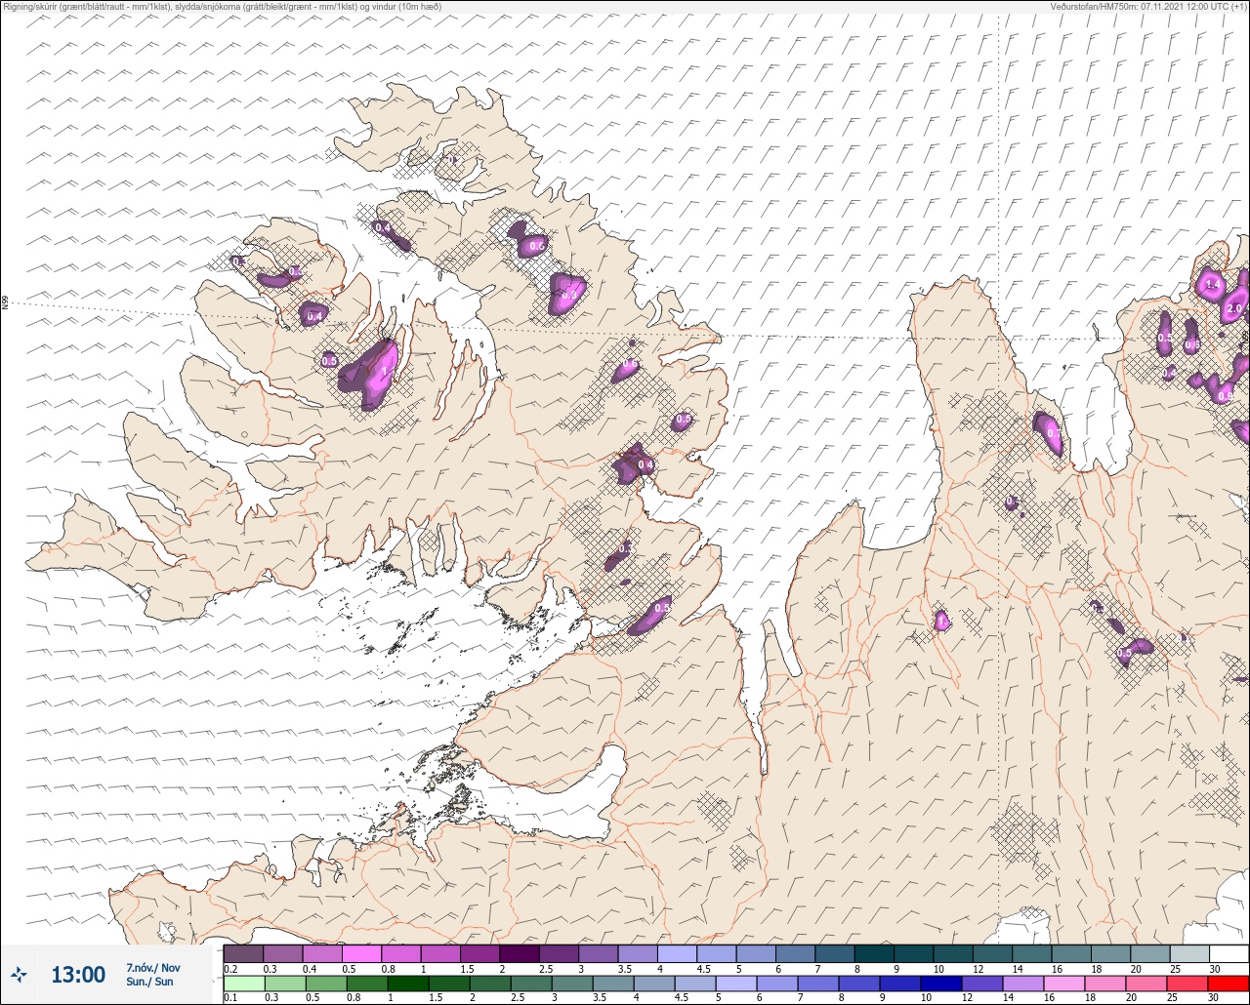Click the map title 'Rigning/skúrir' header text

click(x=30, y=6)
